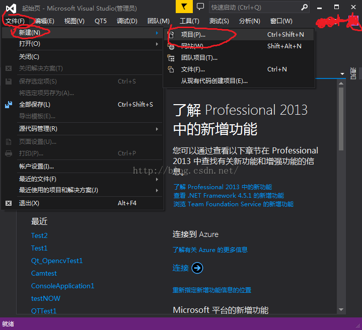Open the 视图(V) menu

75,21
